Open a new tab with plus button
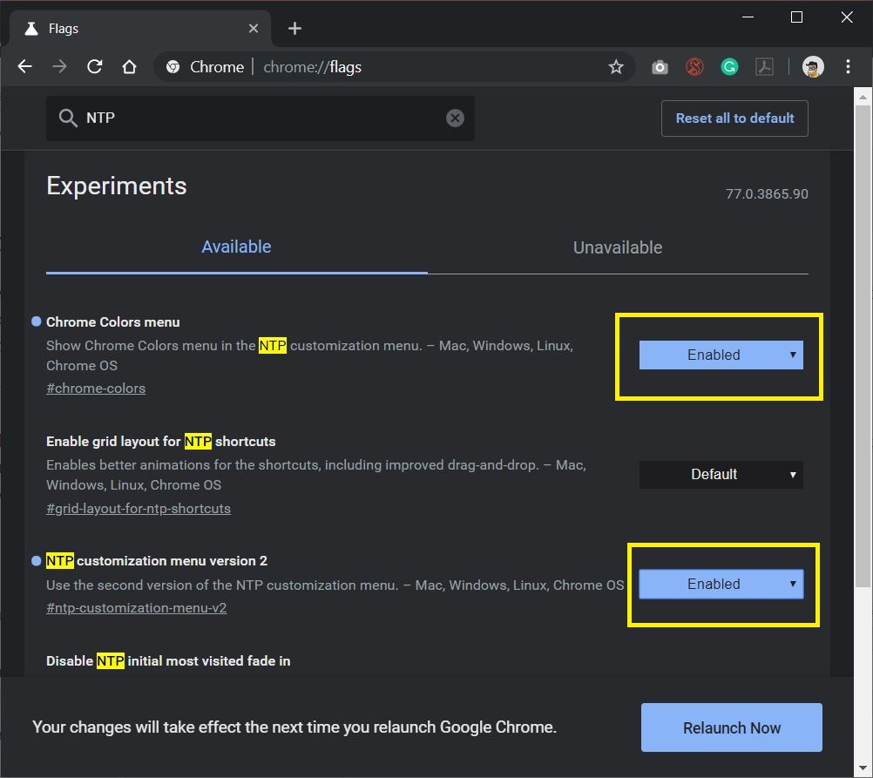Viewport: 873px width, 778px height. click(x=295, y=29)
